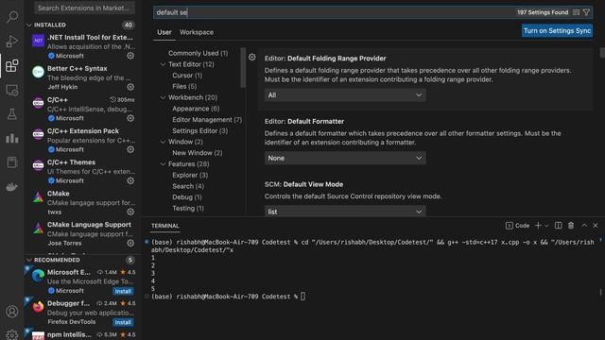Viewport: 605px width, 340px height.
Task: Open manage gear for .NET Install Tool extension
Action: click(x=130, y=56)
